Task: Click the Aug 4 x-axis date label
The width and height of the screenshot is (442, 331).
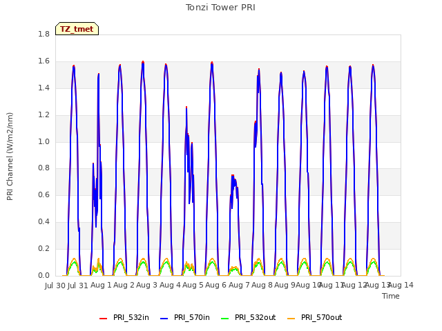Action: [x=171, y=285]
